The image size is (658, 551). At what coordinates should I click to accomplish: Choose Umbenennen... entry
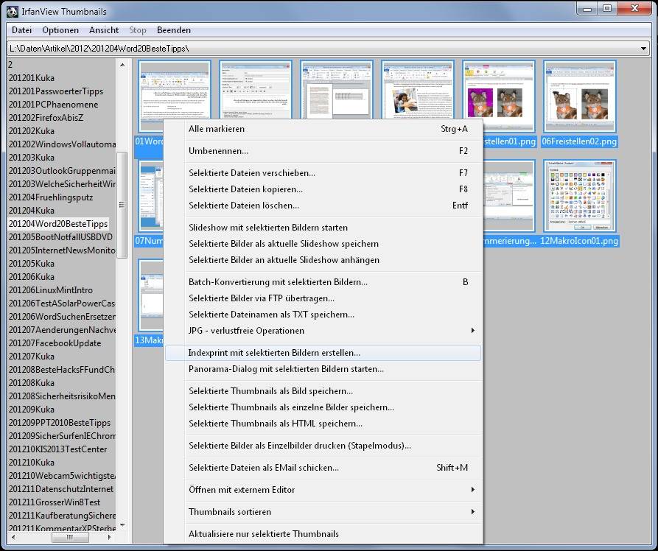pos(323,151)
